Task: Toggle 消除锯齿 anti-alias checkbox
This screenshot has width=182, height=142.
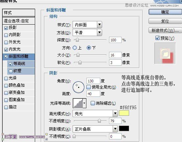Action: click(x=93, y=103)
